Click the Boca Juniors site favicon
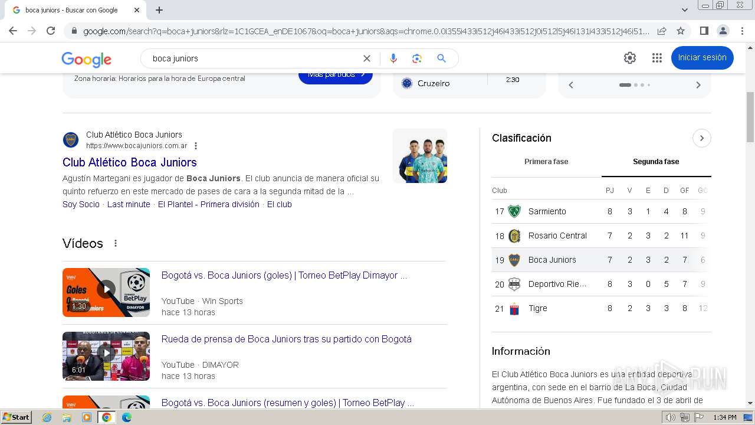Viewport: 755px width, 425px height. coord(71,140)
